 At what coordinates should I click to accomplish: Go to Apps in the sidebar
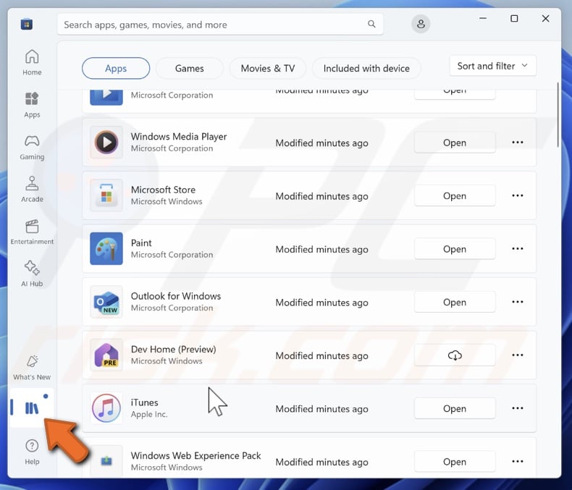point(32,104)
